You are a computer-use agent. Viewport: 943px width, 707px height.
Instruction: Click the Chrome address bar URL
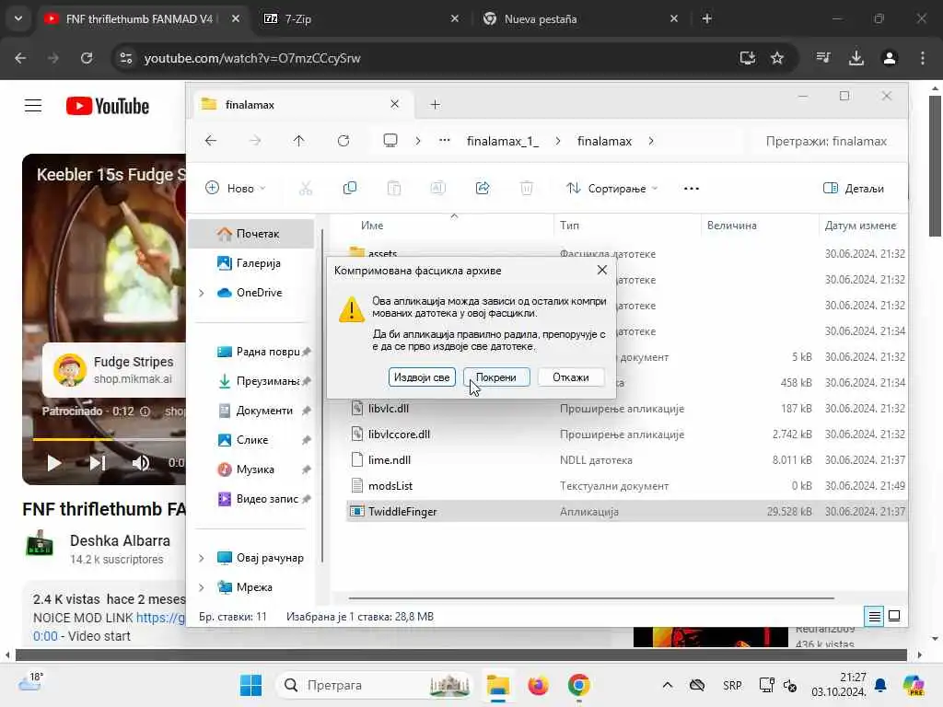point(252,58)
